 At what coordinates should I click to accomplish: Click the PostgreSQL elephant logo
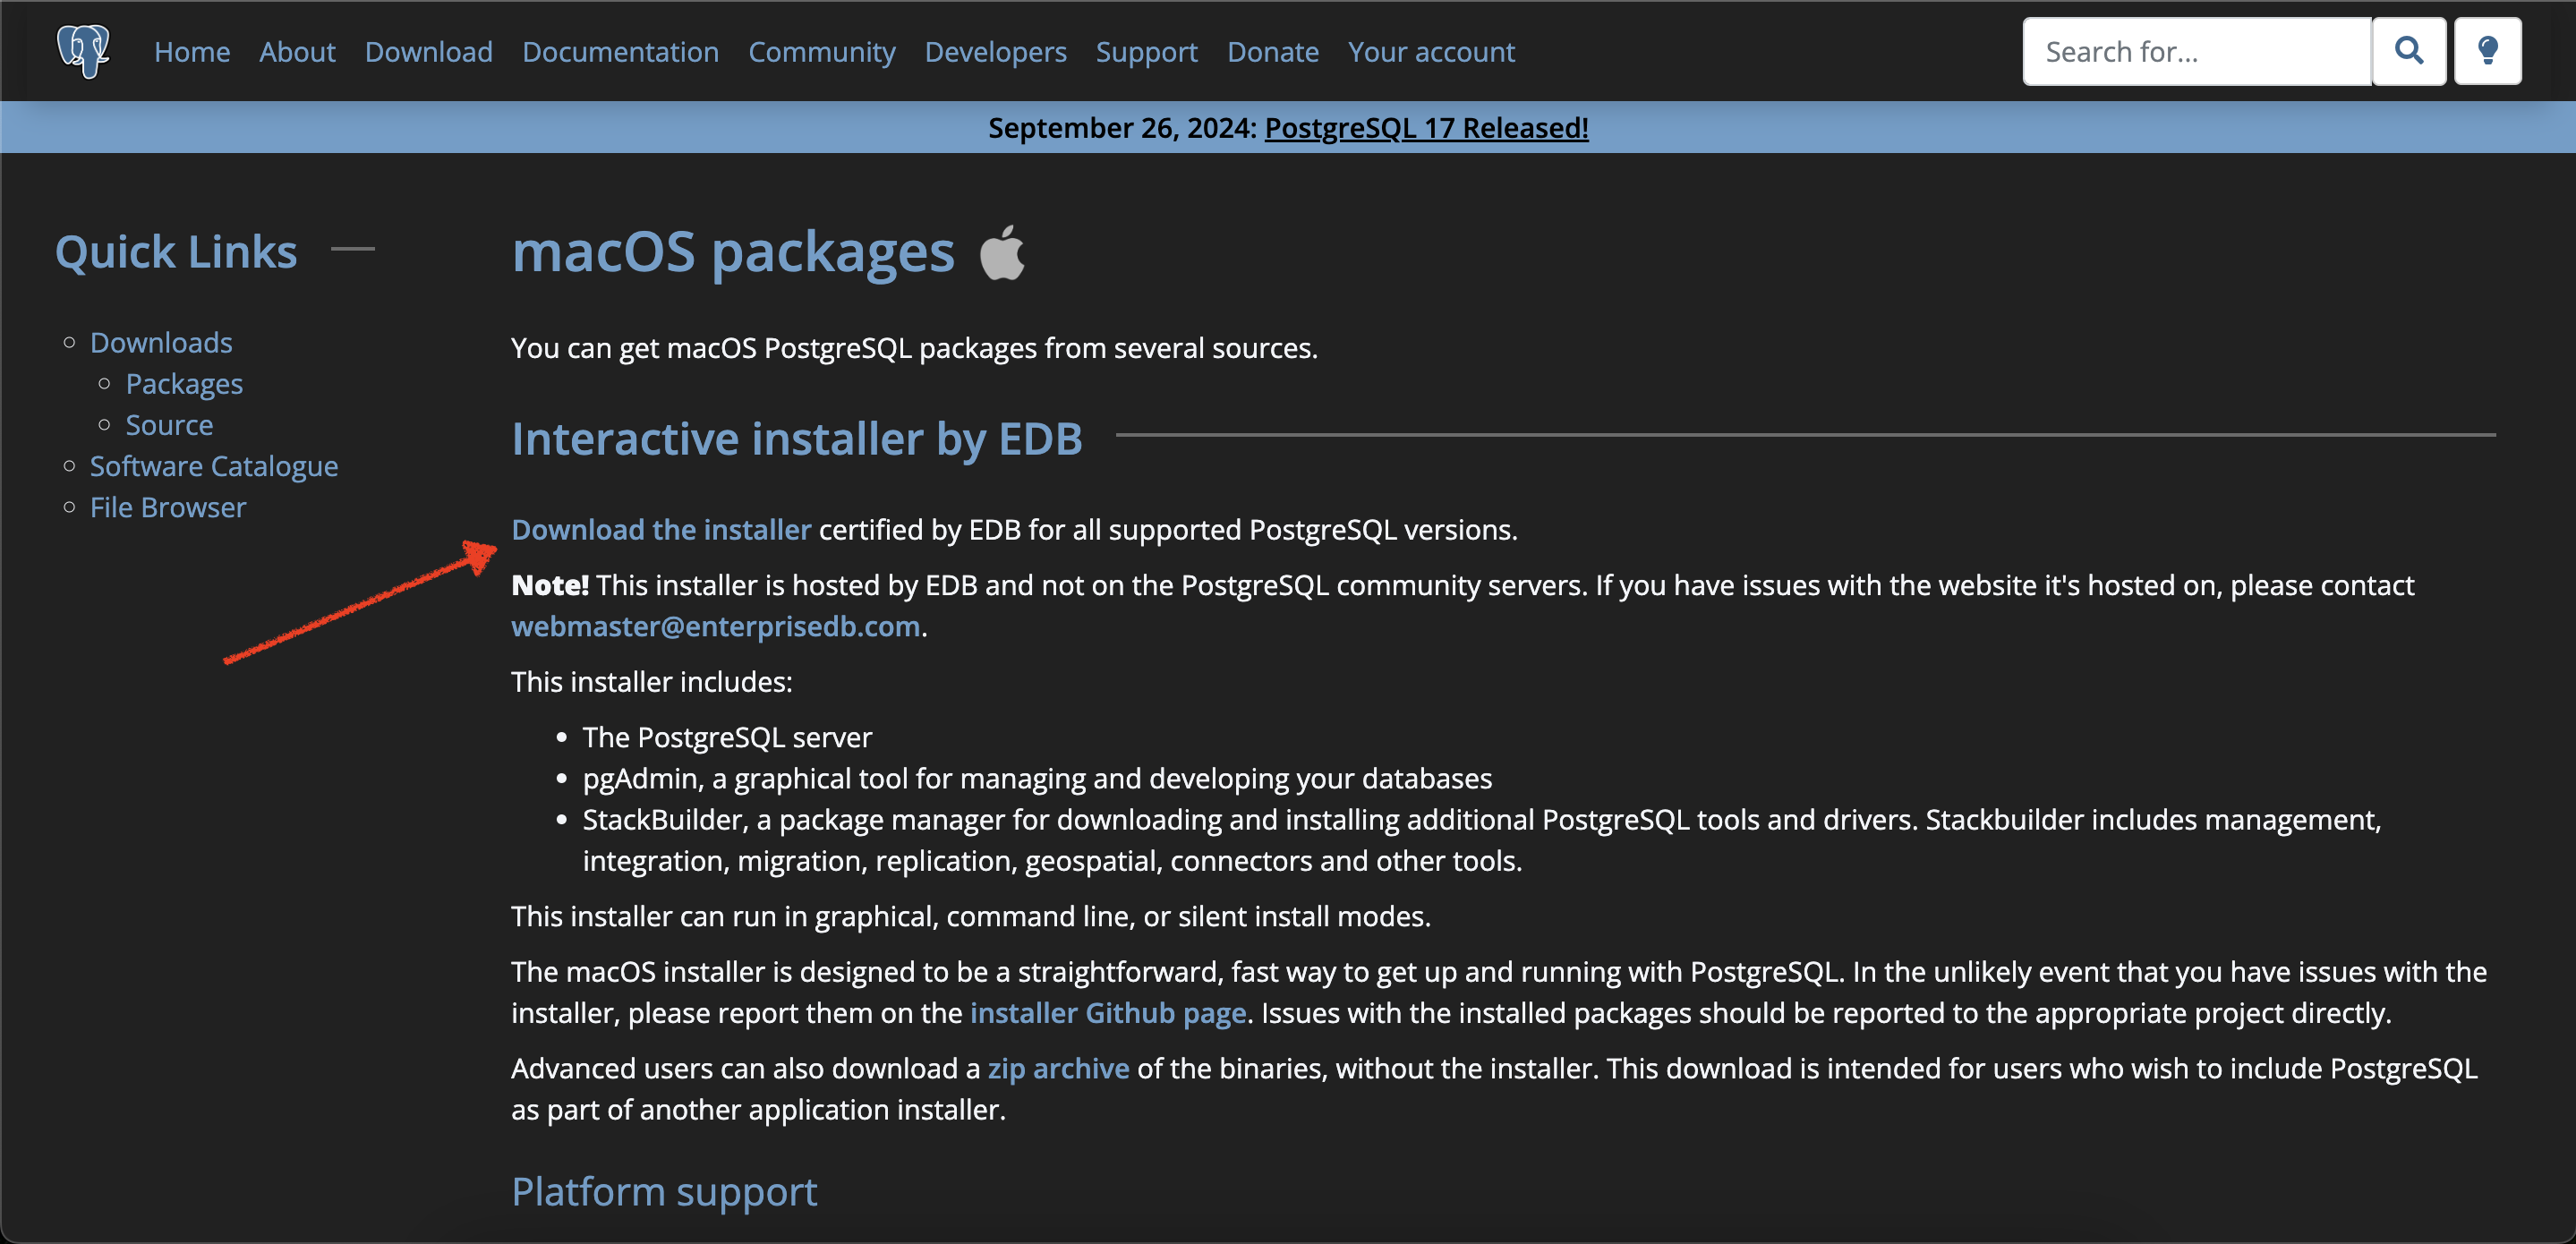(x=83, y=51)
